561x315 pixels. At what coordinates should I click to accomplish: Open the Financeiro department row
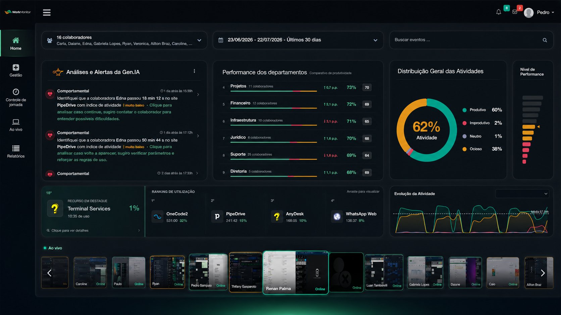coord(297,104)
